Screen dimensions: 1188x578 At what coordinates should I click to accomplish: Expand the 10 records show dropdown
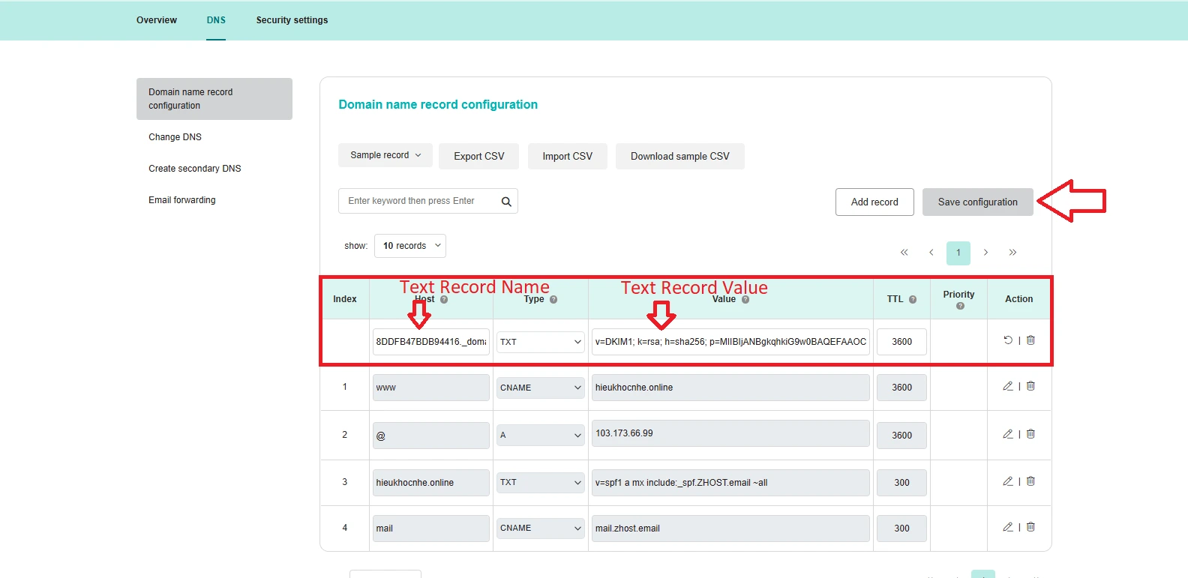[410, 246]
